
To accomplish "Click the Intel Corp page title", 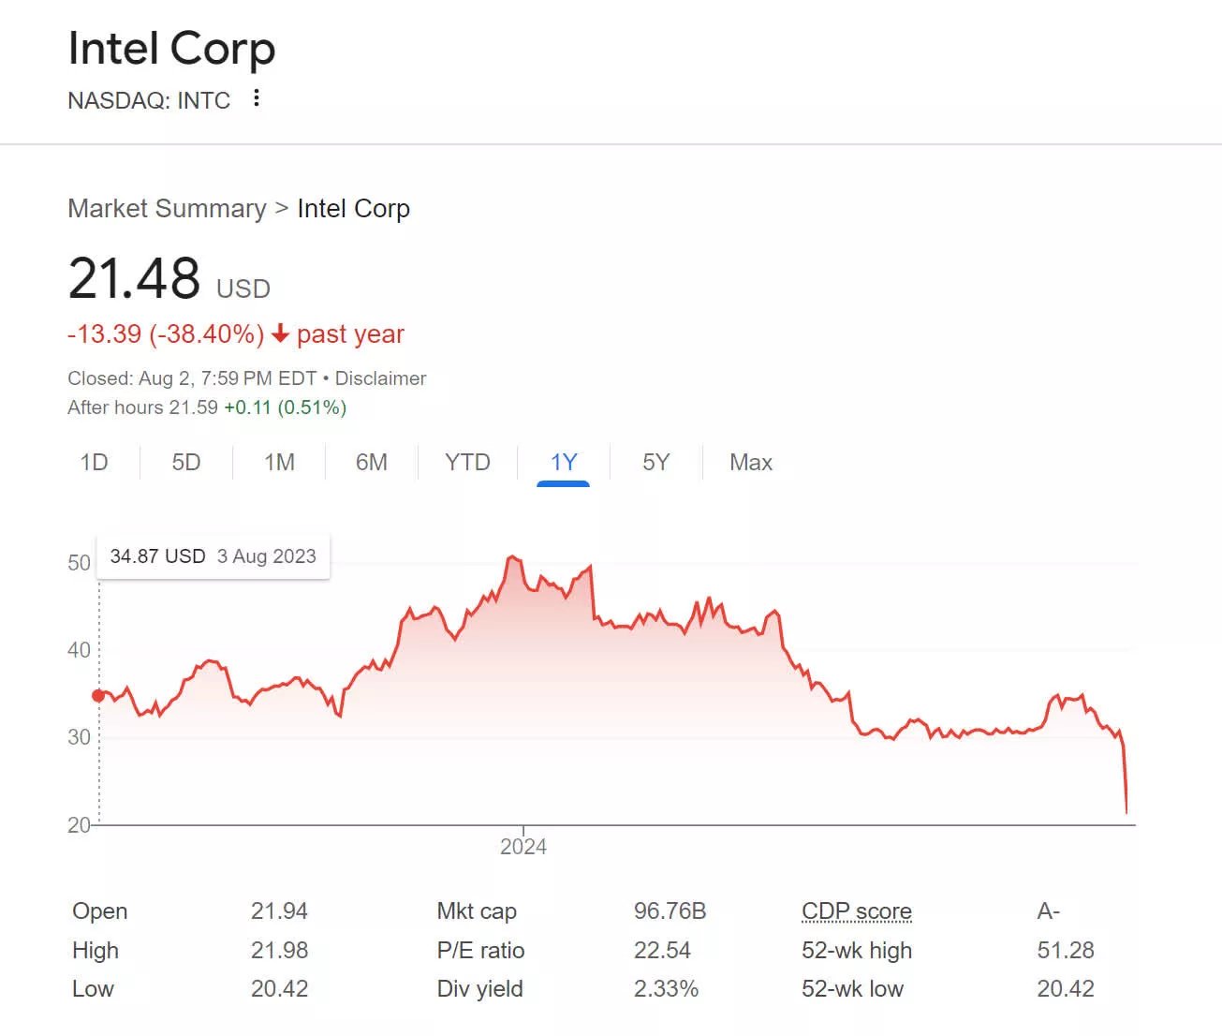I will pyautogui.click(x=171, y=49).
